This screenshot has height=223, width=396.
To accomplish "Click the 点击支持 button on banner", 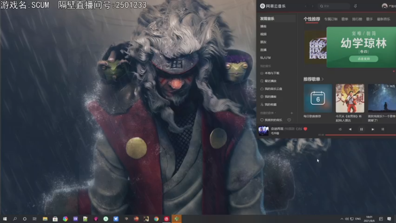I will click(x=364, y=59).
